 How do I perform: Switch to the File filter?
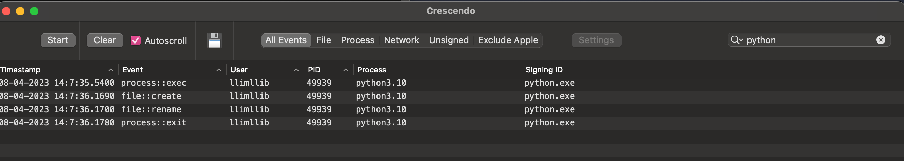coord(323,40)
